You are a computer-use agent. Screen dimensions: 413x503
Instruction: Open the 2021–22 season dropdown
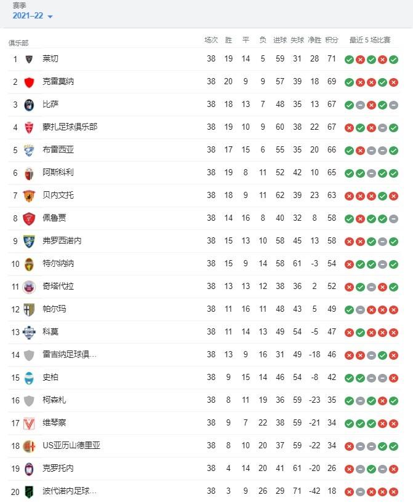click(32, 17)
